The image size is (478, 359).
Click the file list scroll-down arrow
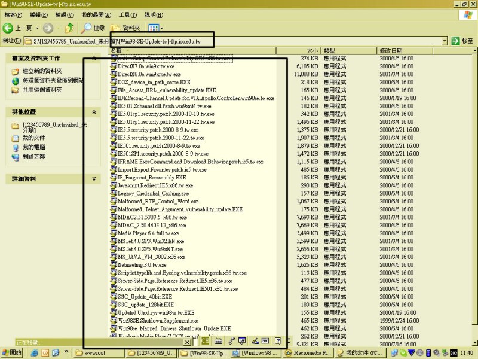475,342
